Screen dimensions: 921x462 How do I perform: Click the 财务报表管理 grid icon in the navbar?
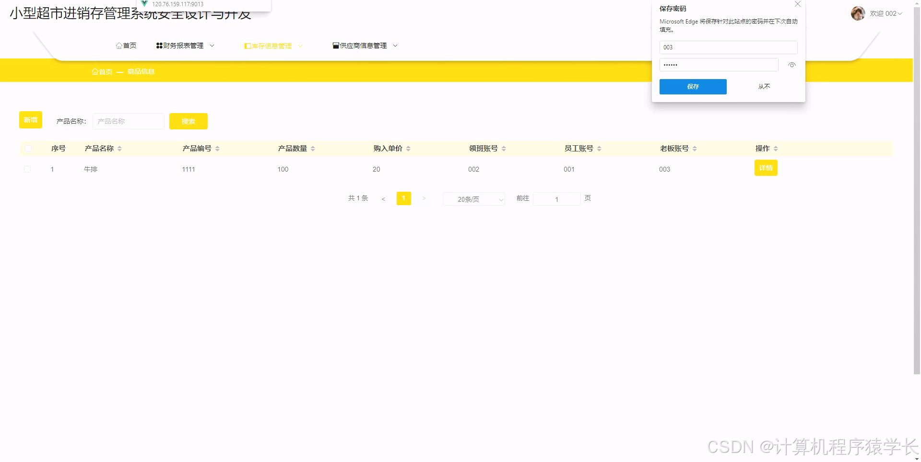[158, 46]
